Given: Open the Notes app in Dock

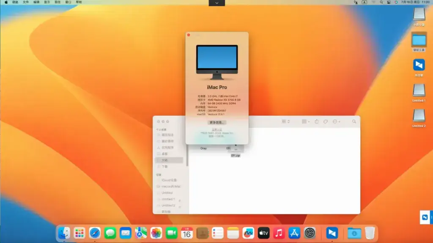Looking at the screenshot, I should pyautogui.click(x=233, y=233).
